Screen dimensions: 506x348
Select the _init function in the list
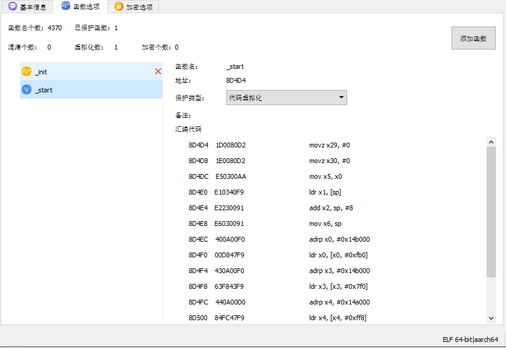coord(91,71)
